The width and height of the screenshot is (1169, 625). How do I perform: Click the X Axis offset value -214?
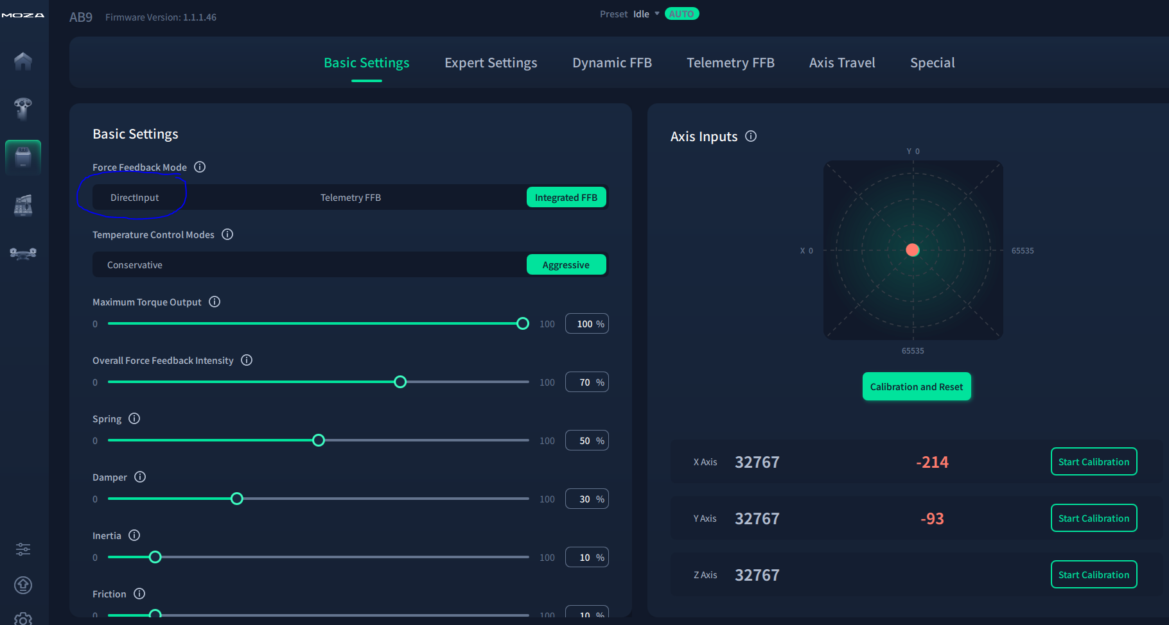tap(932, 462)
